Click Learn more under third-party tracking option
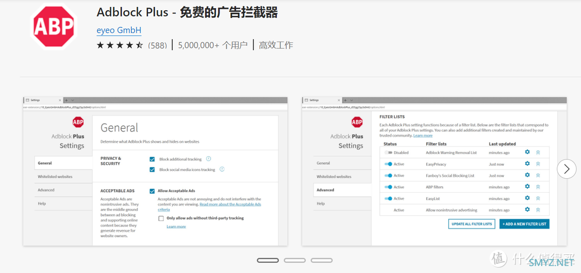 point(176,226)
